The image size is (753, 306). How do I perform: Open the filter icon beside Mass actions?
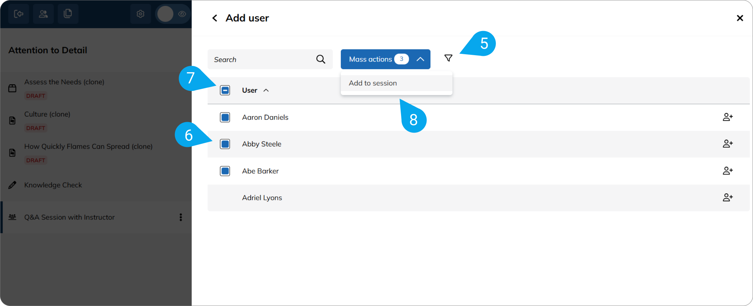448,58
